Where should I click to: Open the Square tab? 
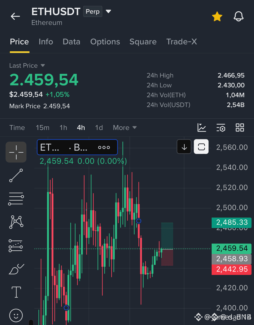(143, 42)
